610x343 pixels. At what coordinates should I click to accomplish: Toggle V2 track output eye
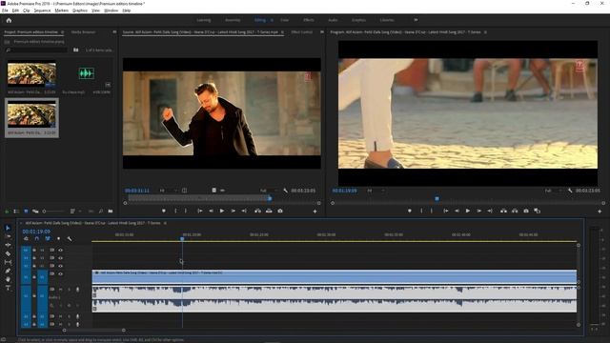(60, 266)
